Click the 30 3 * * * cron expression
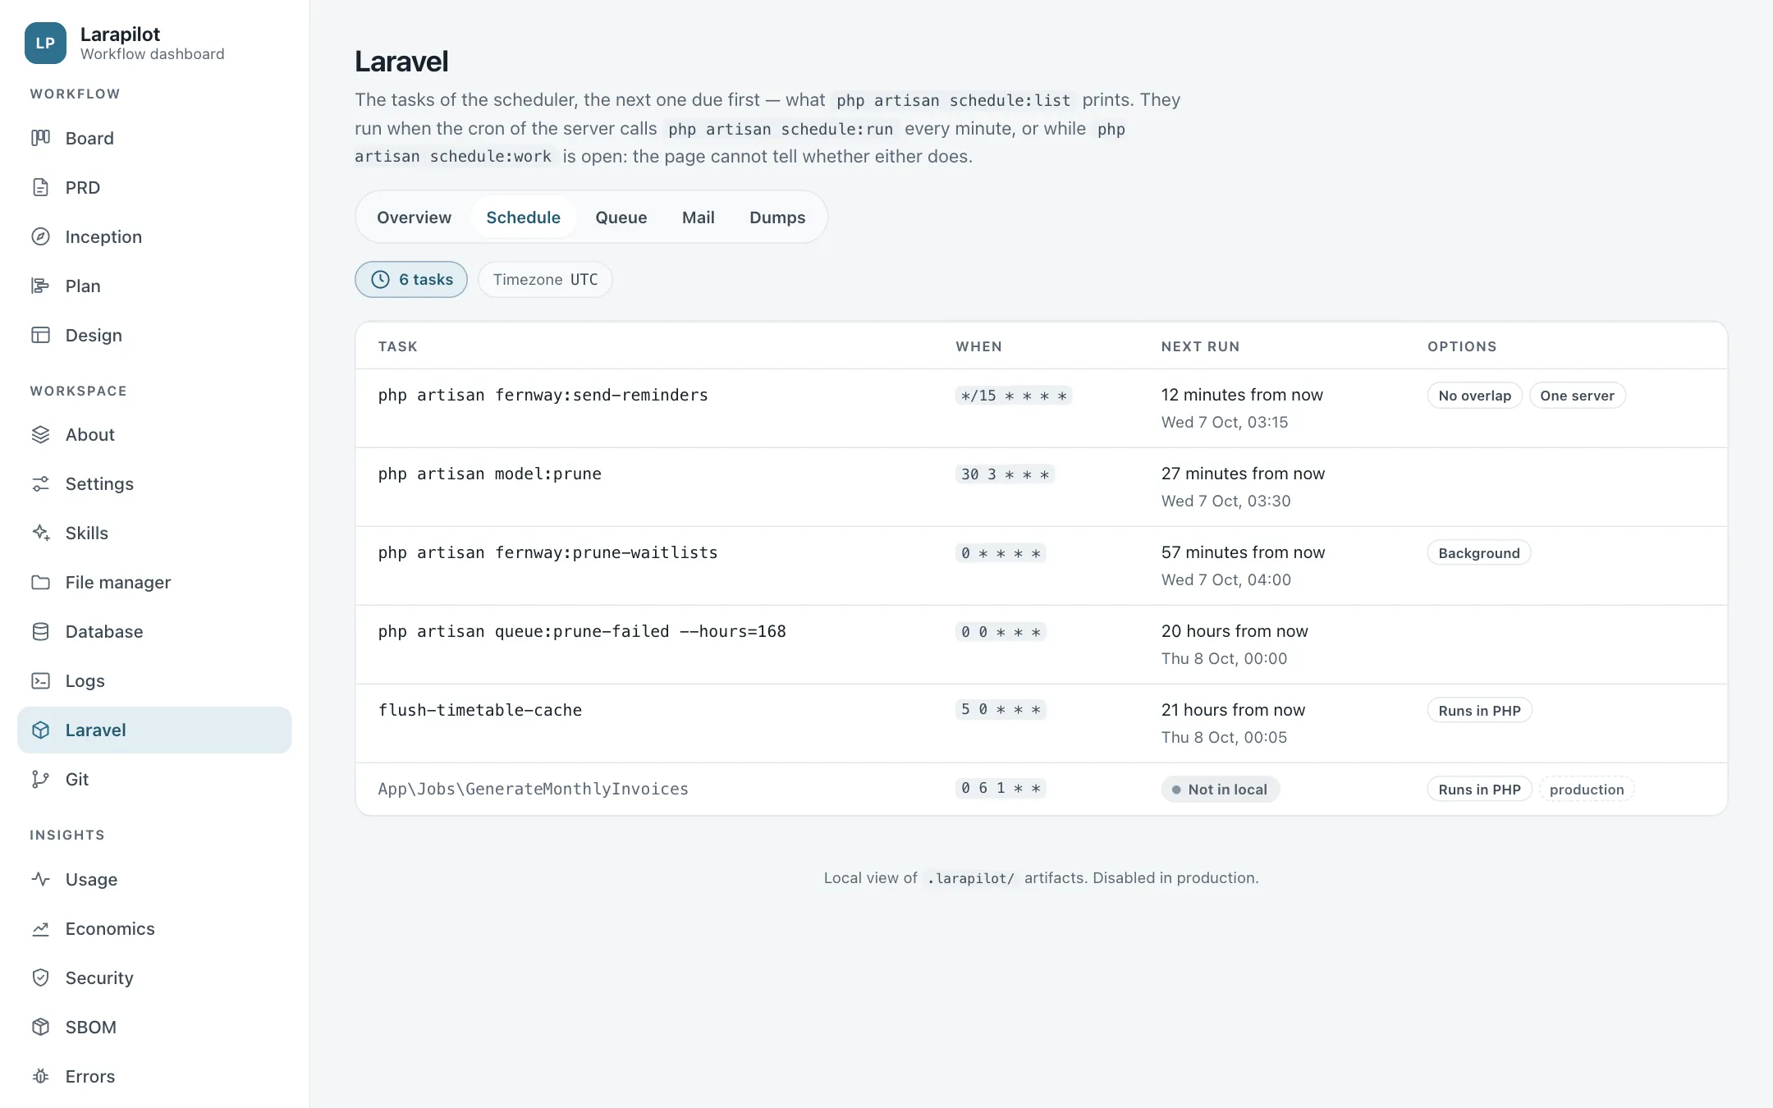The width and height of the screenshot is (1773, 1108). coord(1005,474)
